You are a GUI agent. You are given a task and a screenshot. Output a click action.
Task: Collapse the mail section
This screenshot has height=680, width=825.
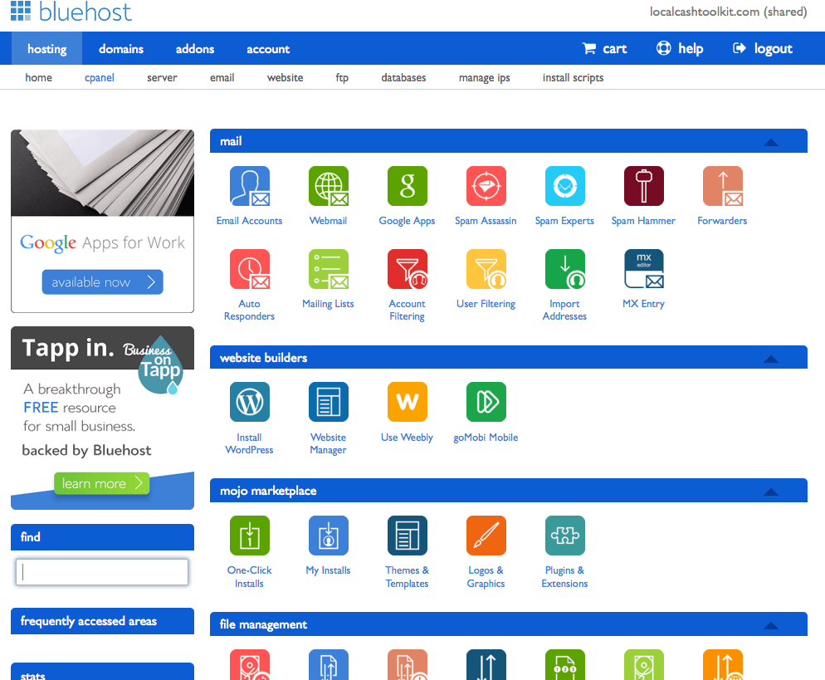771,142
